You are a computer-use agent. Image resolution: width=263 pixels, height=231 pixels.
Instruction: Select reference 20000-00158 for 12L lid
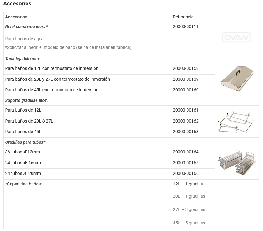point(186,69)
